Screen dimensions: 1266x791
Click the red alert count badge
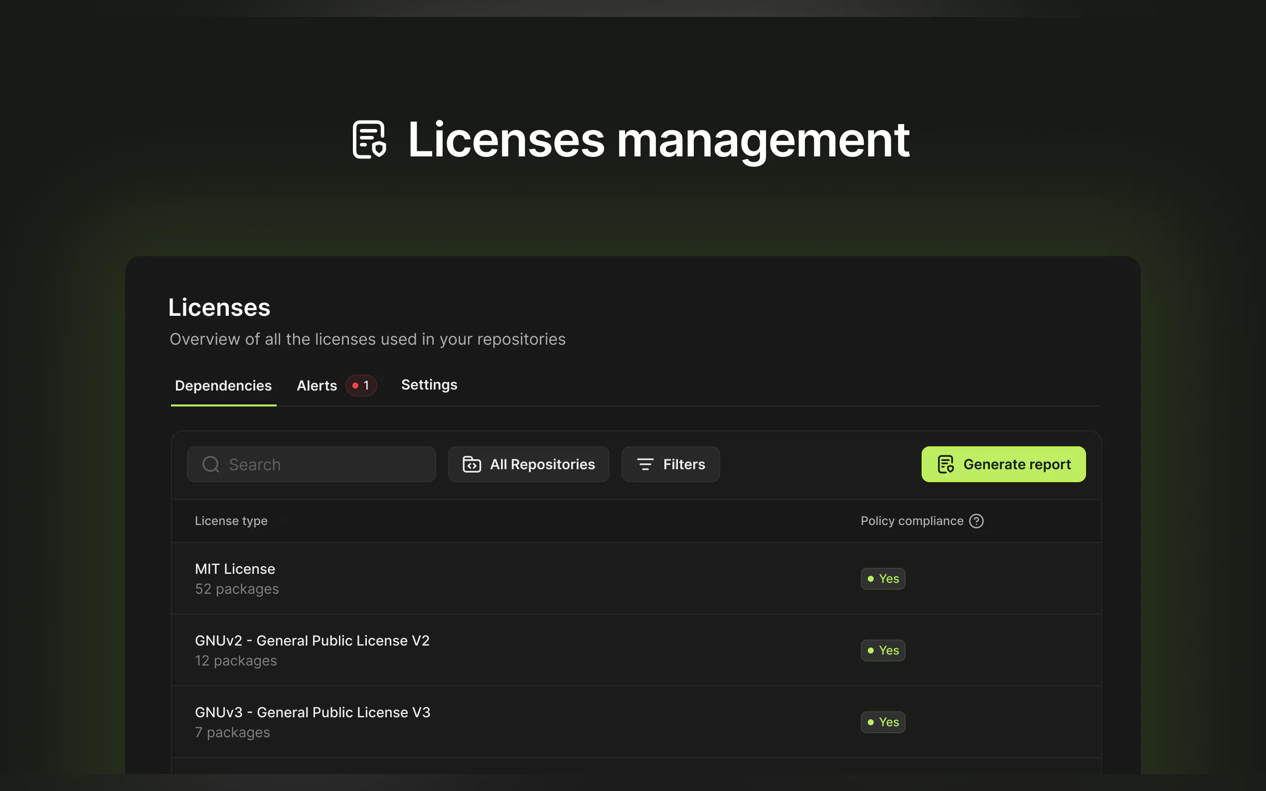[x=361, y=386]
